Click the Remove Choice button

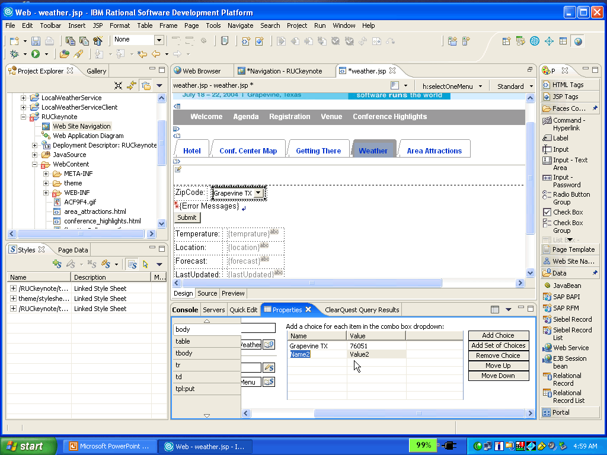coord(498,355)
